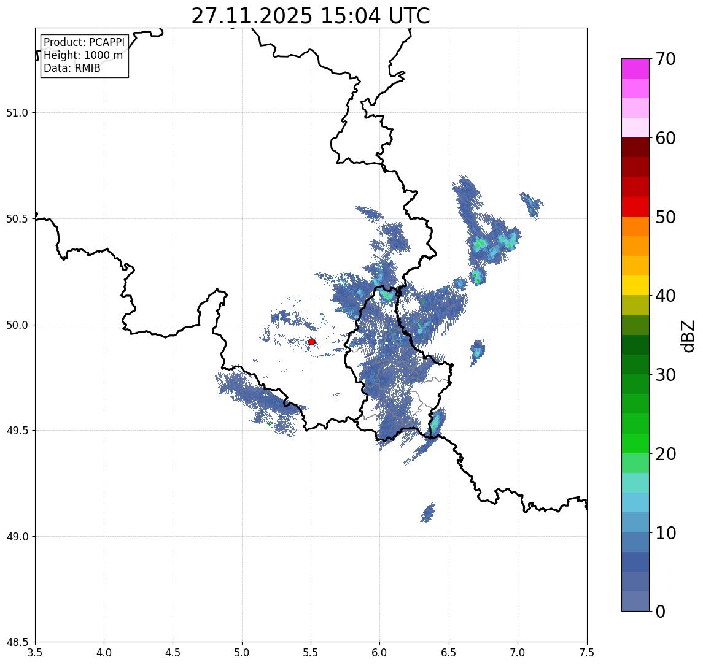Click the longitude axis label '6.0'
This screenshot has height=665, width=703.
(380, 653)
